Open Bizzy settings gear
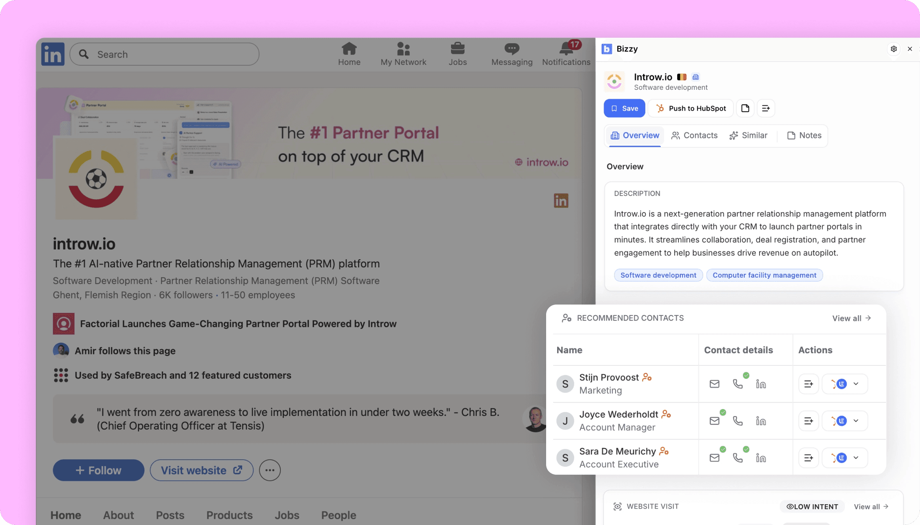 (x=894, y=49)
